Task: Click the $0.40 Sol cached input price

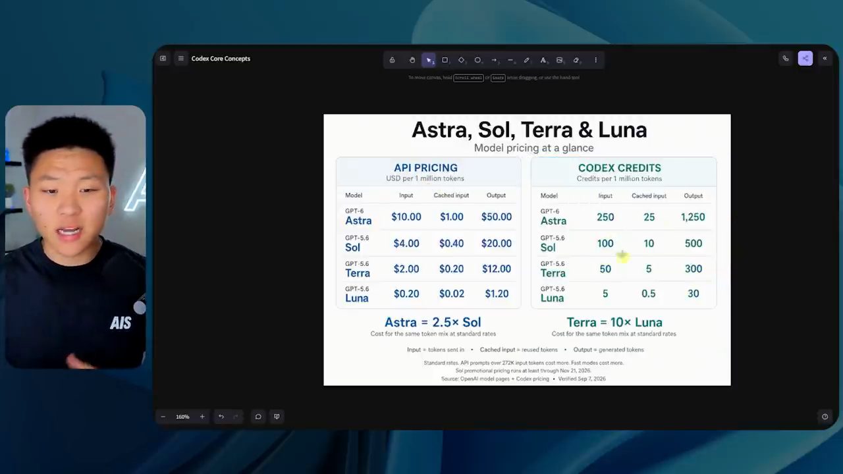Action: (451, 243)
